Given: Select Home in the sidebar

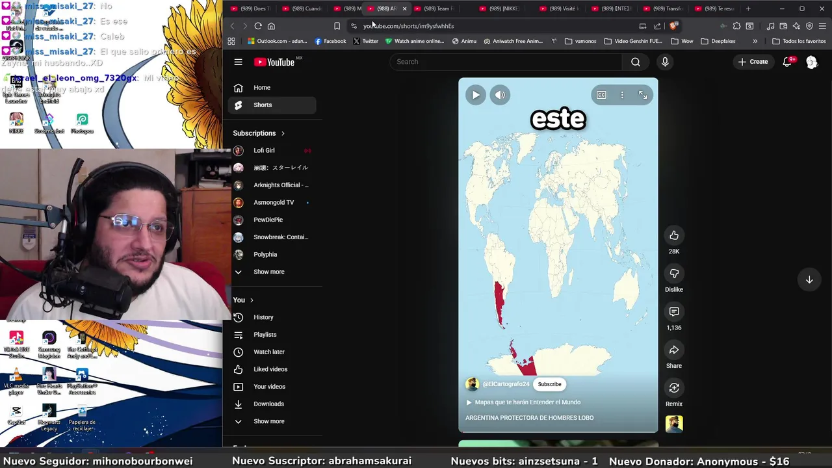Looking at the screenshot, I should pos(273,88).
